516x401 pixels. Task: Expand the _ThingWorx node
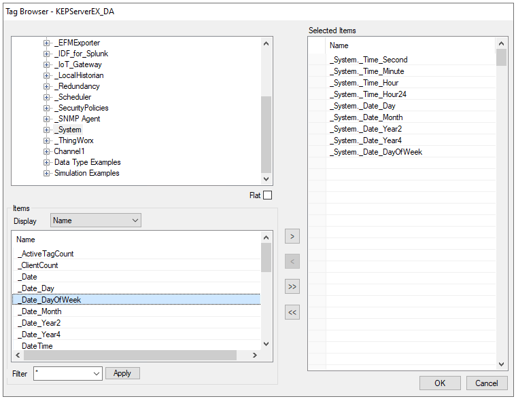pos(46,140)
